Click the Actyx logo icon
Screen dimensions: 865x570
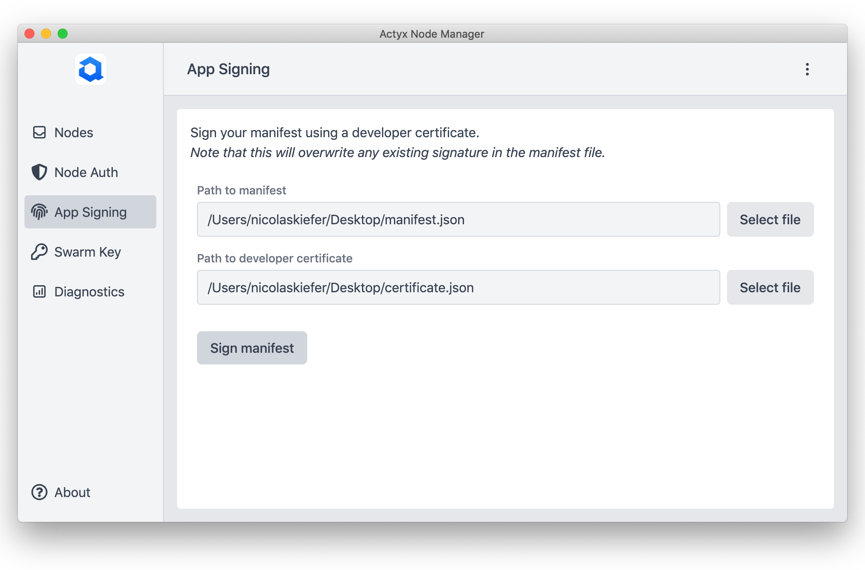[90, 69]
